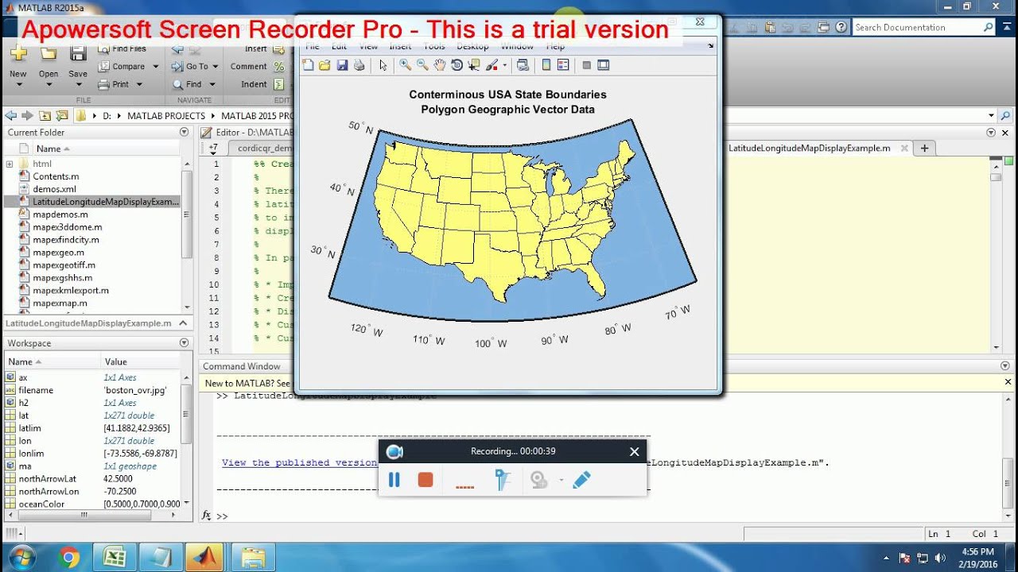Expand the Print dropdown arrow
The image size is (1018, 572).
click(139, 84)
